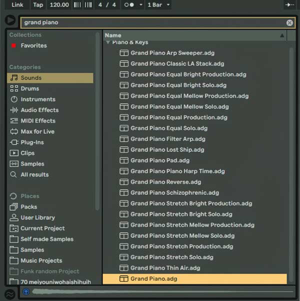Screen dimensions: 300x301
Task: Select Grand Piano Stretch Production.adg
Action: click(x=195, y=246)
